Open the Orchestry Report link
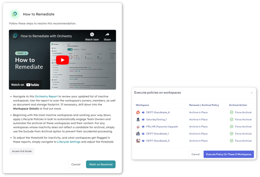Viewport: 260px width, 177px height. (x=46, y=96)
